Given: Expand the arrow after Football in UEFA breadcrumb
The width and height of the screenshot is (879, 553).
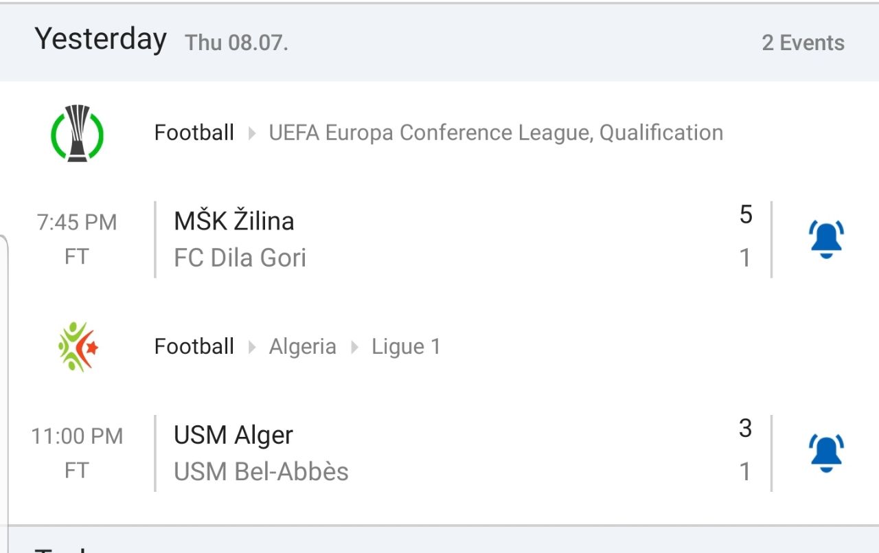Looking at the screenshot, I should pos(252,133).
